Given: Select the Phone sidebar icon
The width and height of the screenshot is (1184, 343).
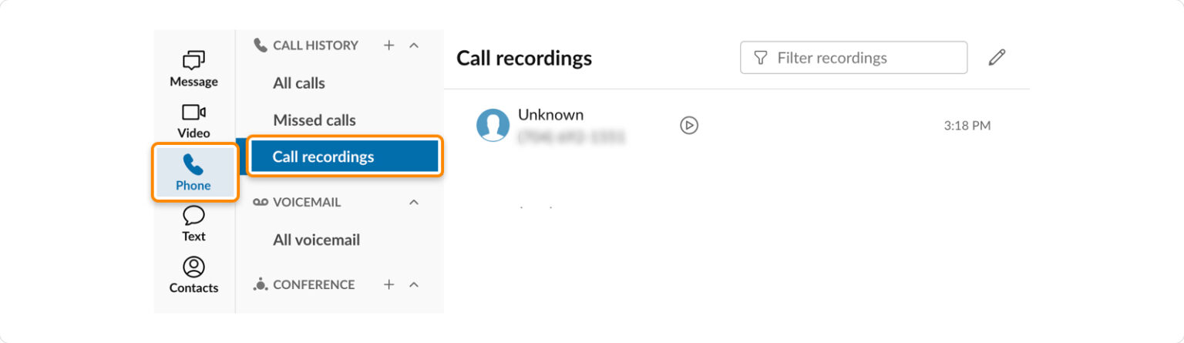Looking at the screenshot, I should point(193,173).
